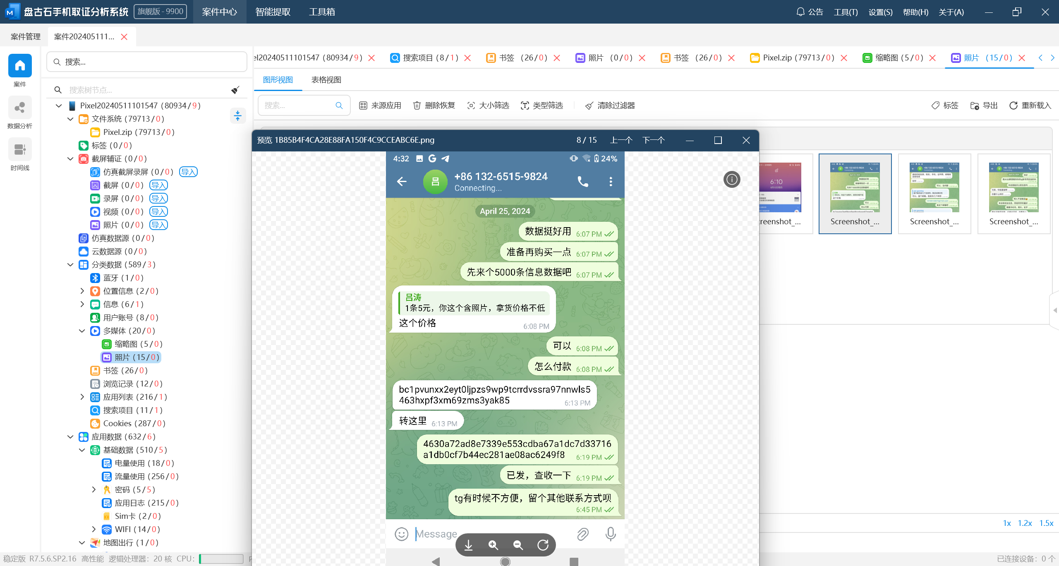Expand the 位置信息 tree node
This screenshot has width=1059, height=566.
82,291
